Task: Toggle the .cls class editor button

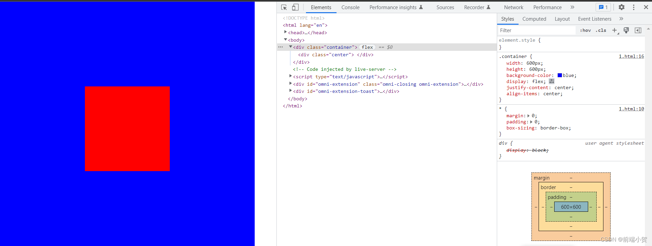Action: (601, 30)
